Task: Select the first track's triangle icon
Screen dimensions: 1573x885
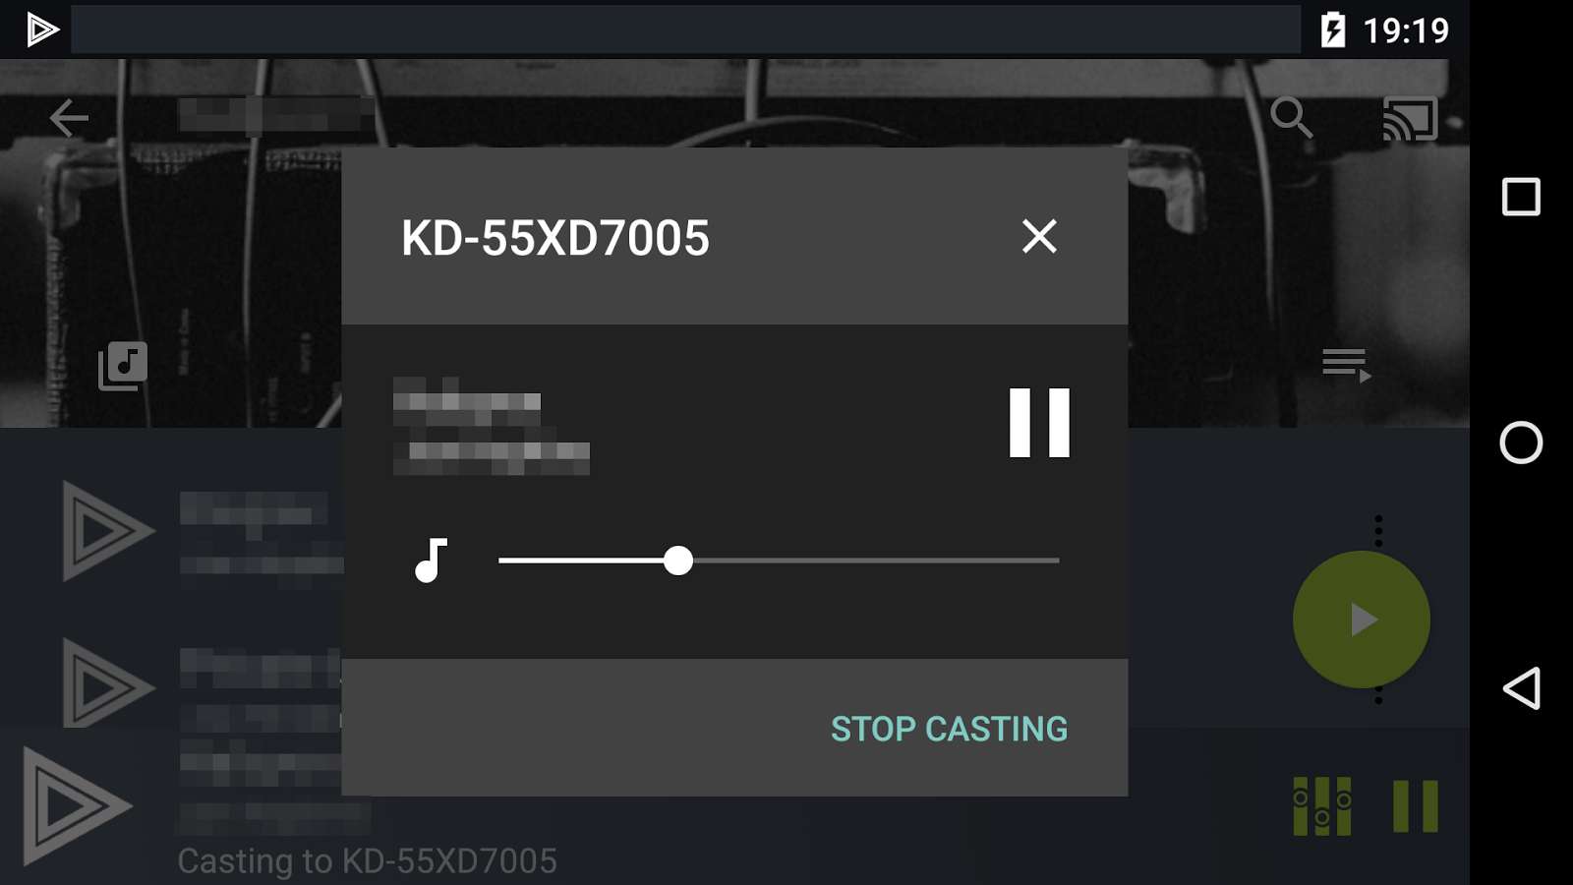Action: 106,531
